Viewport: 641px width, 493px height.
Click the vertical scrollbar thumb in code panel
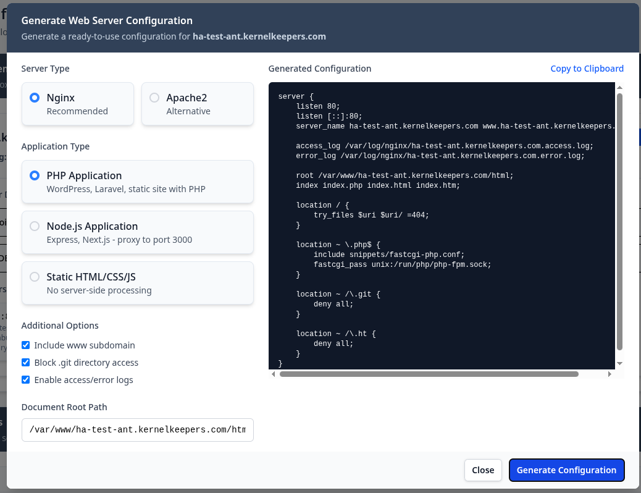[619, 222]
